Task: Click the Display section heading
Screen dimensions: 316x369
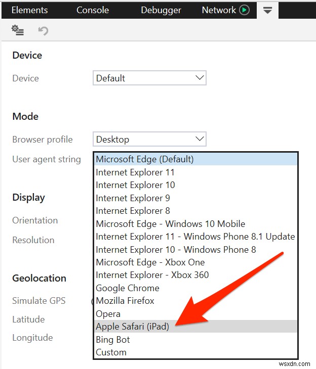Action: [x=28, y=198]
